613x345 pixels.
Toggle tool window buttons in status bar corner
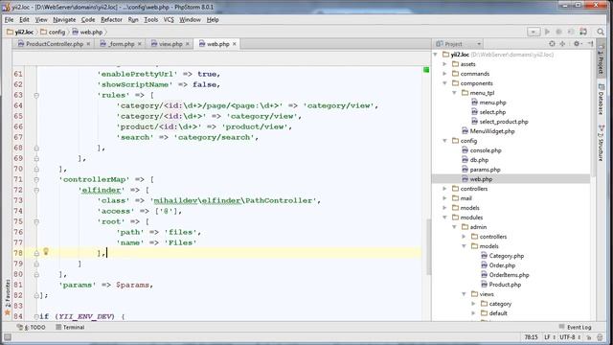8,337
